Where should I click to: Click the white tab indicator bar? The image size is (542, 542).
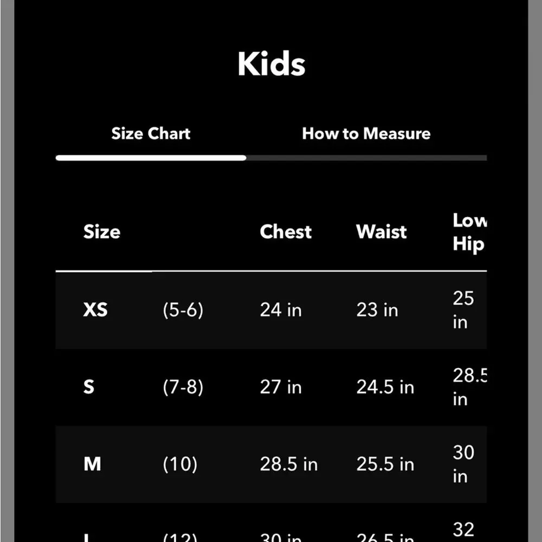[151, 158]
